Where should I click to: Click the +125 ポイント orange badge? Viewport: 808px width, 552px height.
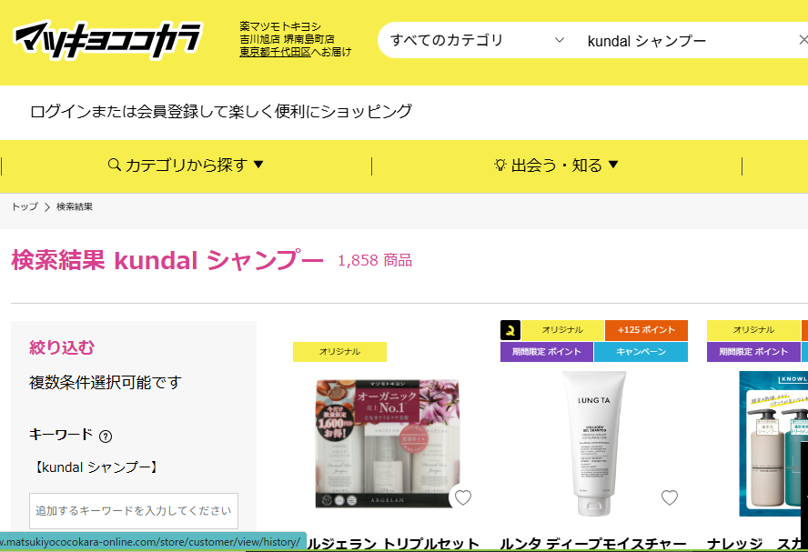click(x=646, y=330)
